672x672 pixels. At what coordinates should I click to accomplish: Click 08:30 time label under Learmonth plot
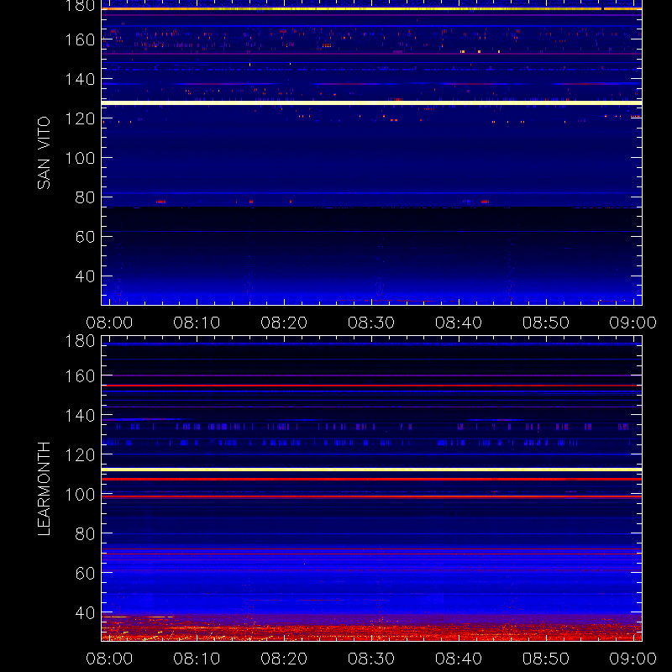(371, 659)
